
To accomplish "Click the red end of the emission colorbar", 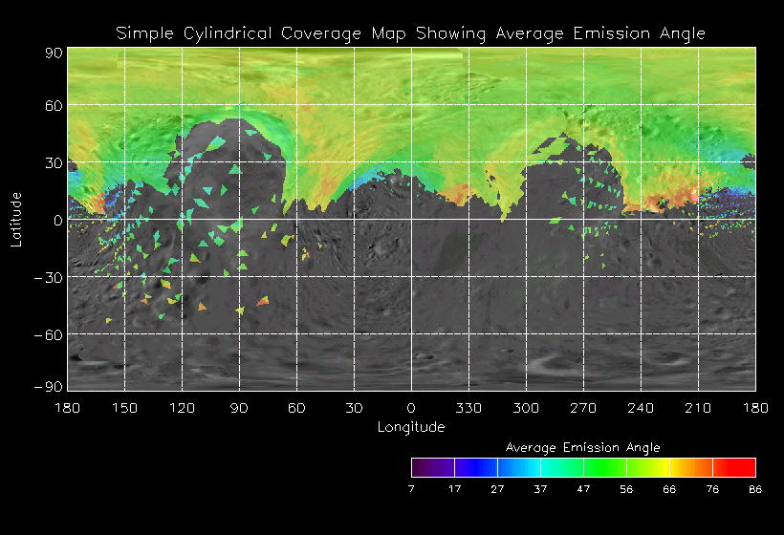I will click(741, 467).
